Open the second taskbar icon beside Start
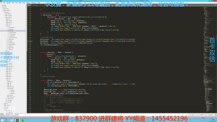This screenshot has width=217, height=122. [7, 120]
